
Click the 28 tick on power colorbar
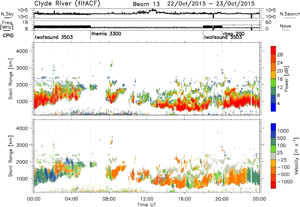click(x=280, y=55)
